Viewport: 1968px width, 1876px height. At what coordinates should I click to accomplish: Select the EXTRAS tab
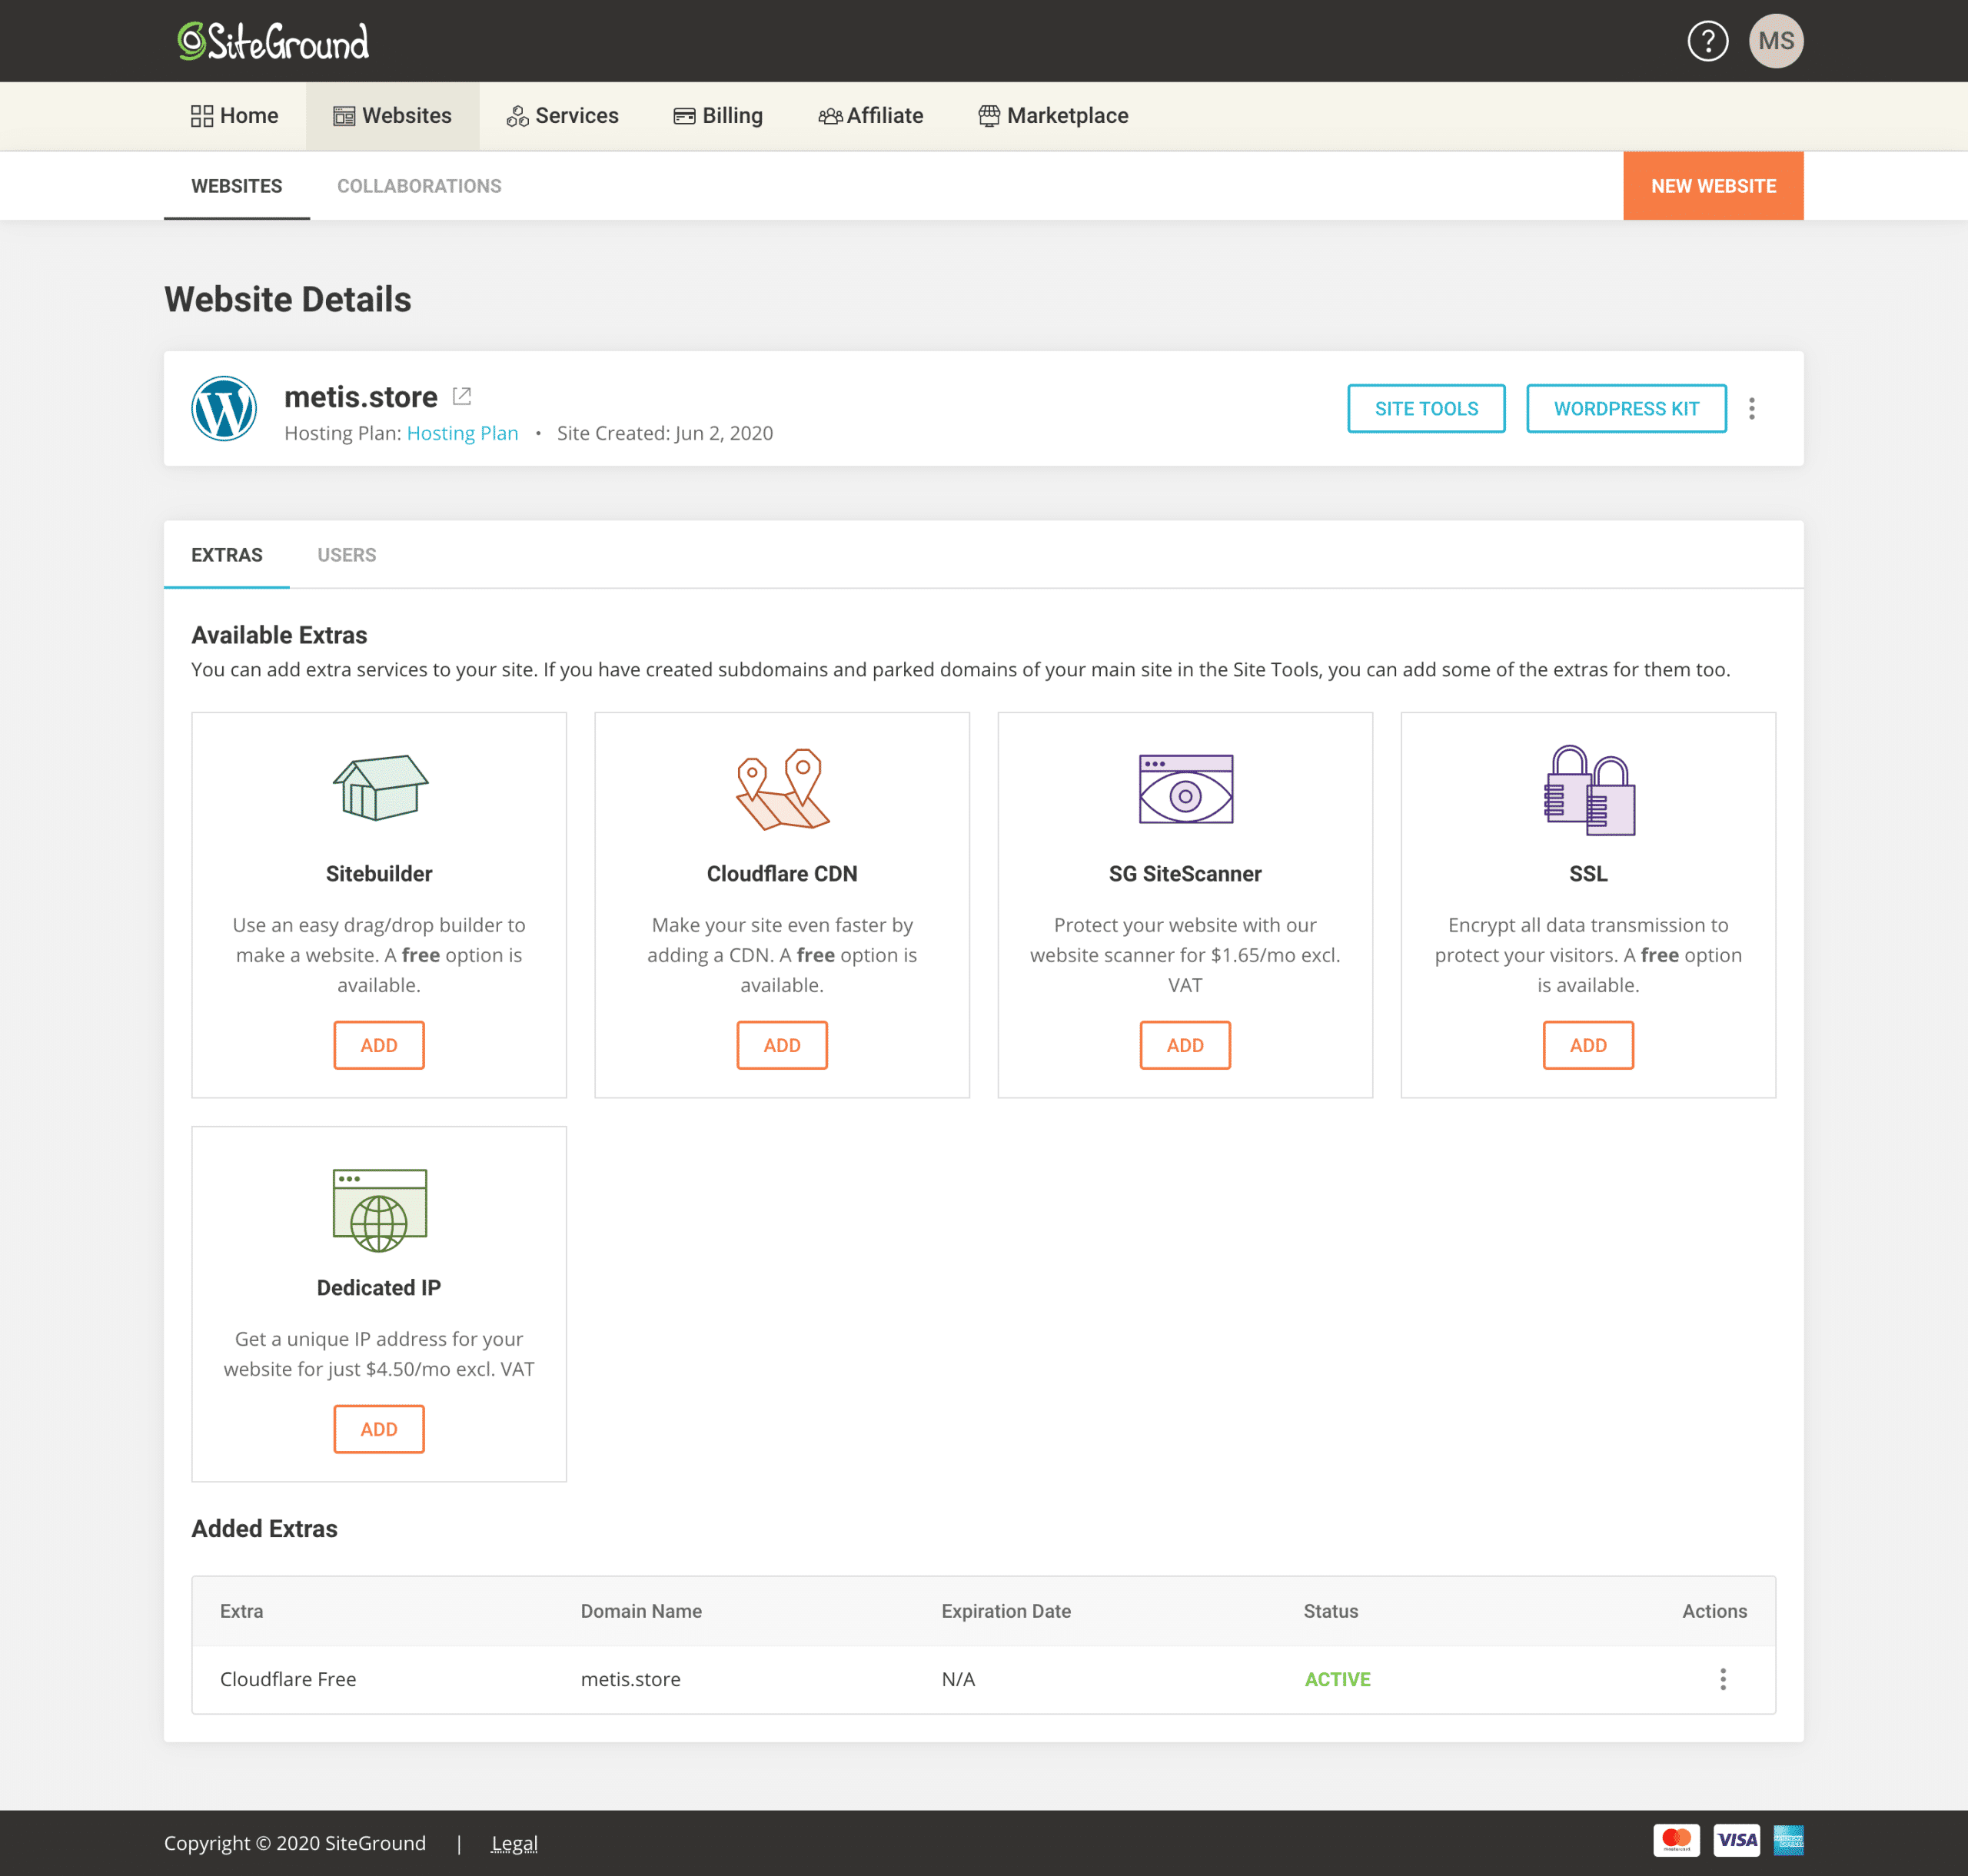[x=227, y=555]
